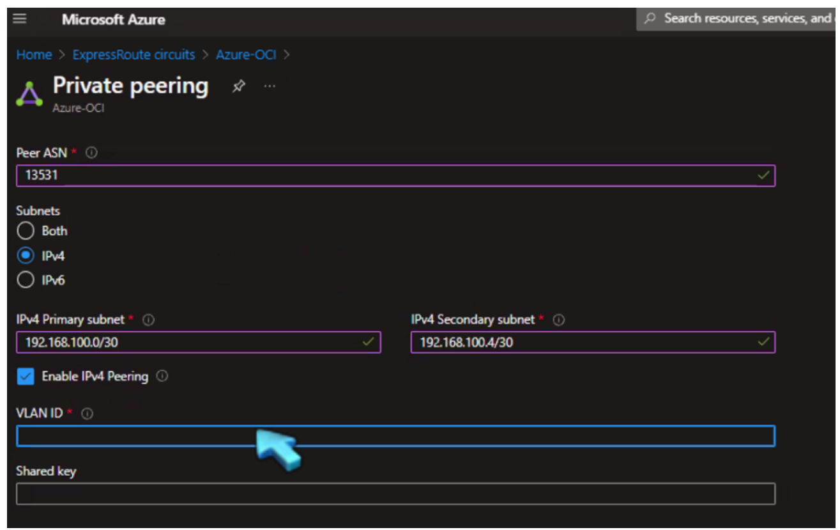Image resolution: width=840 pixels, height=530 pixels.
Task: Navigate to Azure-OCI breadcrumb link
Action: (x=246, y=55)
